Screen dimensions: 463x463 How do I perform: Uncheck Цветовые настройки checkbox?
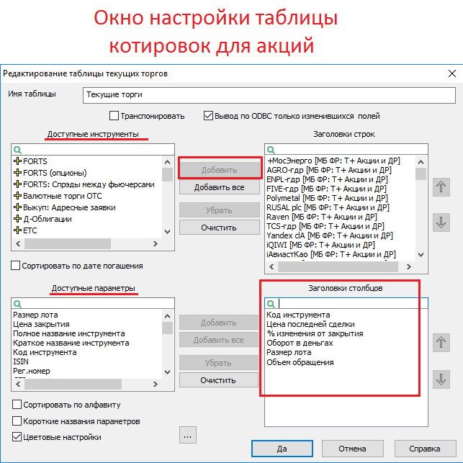tap(17, 436)
